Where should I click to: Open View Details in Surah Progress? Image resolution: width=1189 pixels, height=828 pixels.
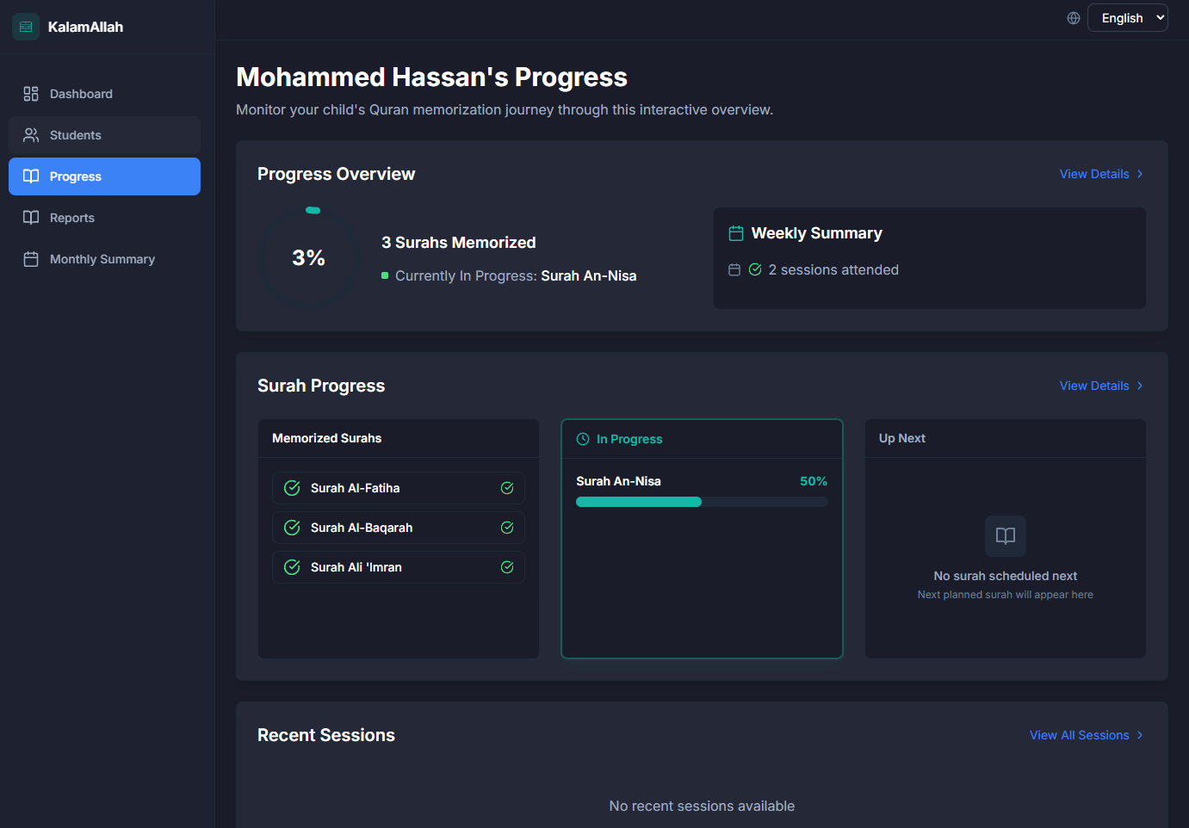point(1093,386)
